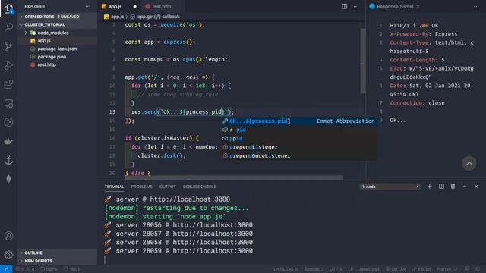This screenshot has width=486, height=273.
Task: Click line and column indicator in status bar
Action: pyautogui.click(x=286, y=269)
